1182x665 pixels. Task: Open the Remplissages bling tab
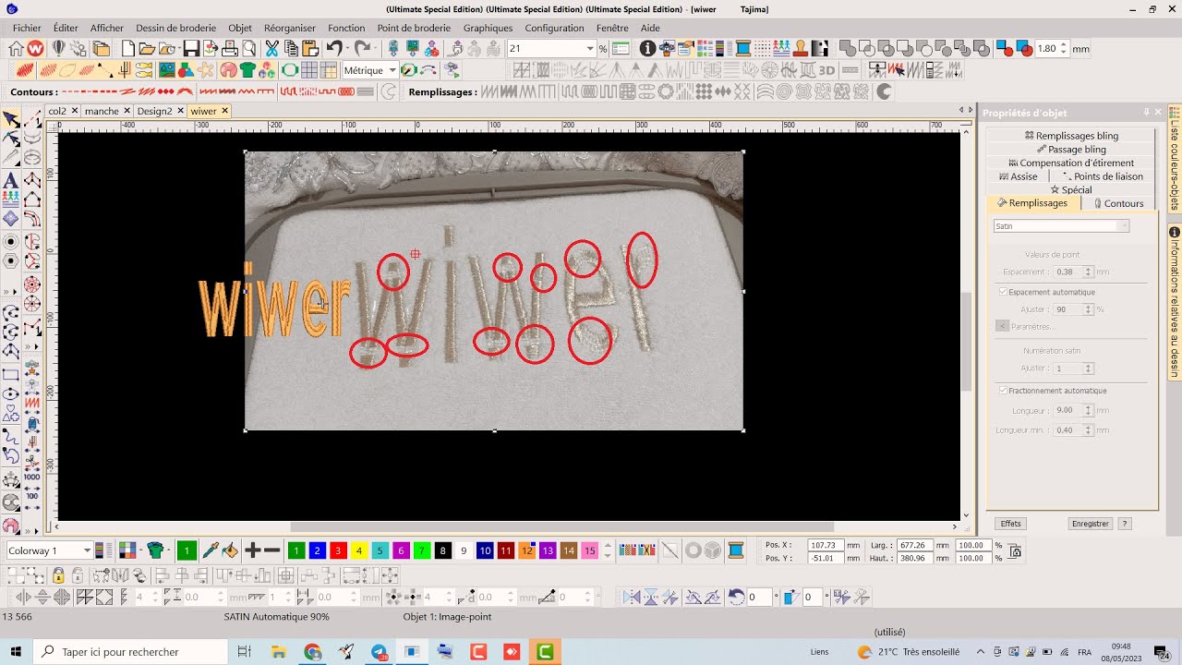(1071, 136)
